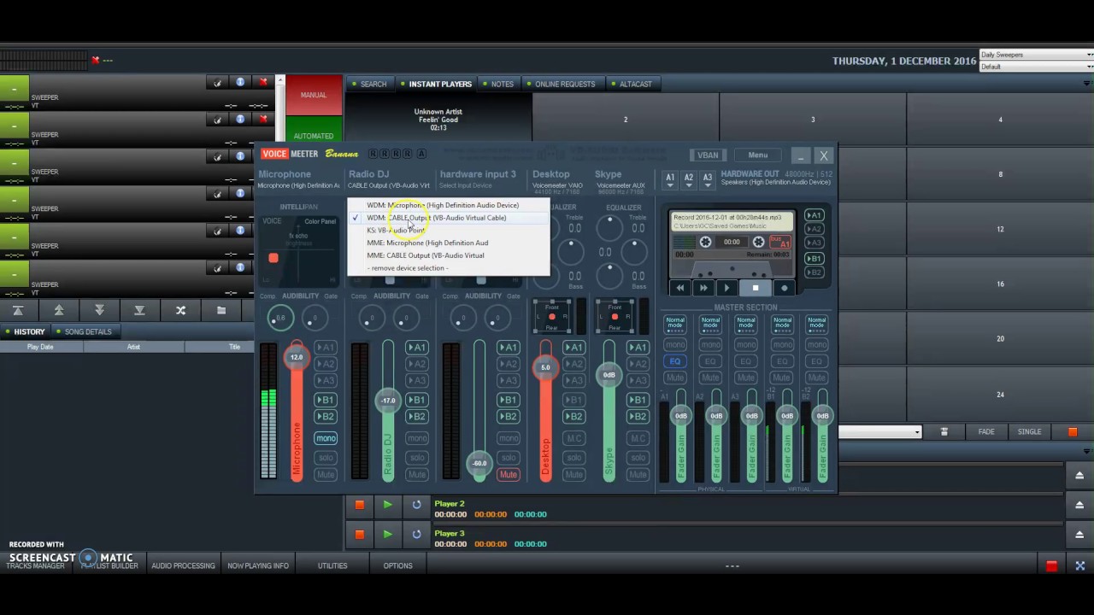The image size is (1094, 615).
Task: Solo the Radio DJ strip
Action: (x=416, y=458)
